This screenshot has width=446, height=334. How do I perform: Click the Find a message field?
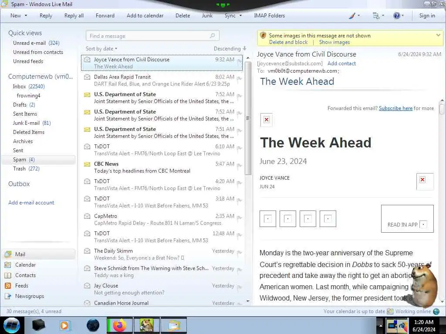click(x=152, y=36)
